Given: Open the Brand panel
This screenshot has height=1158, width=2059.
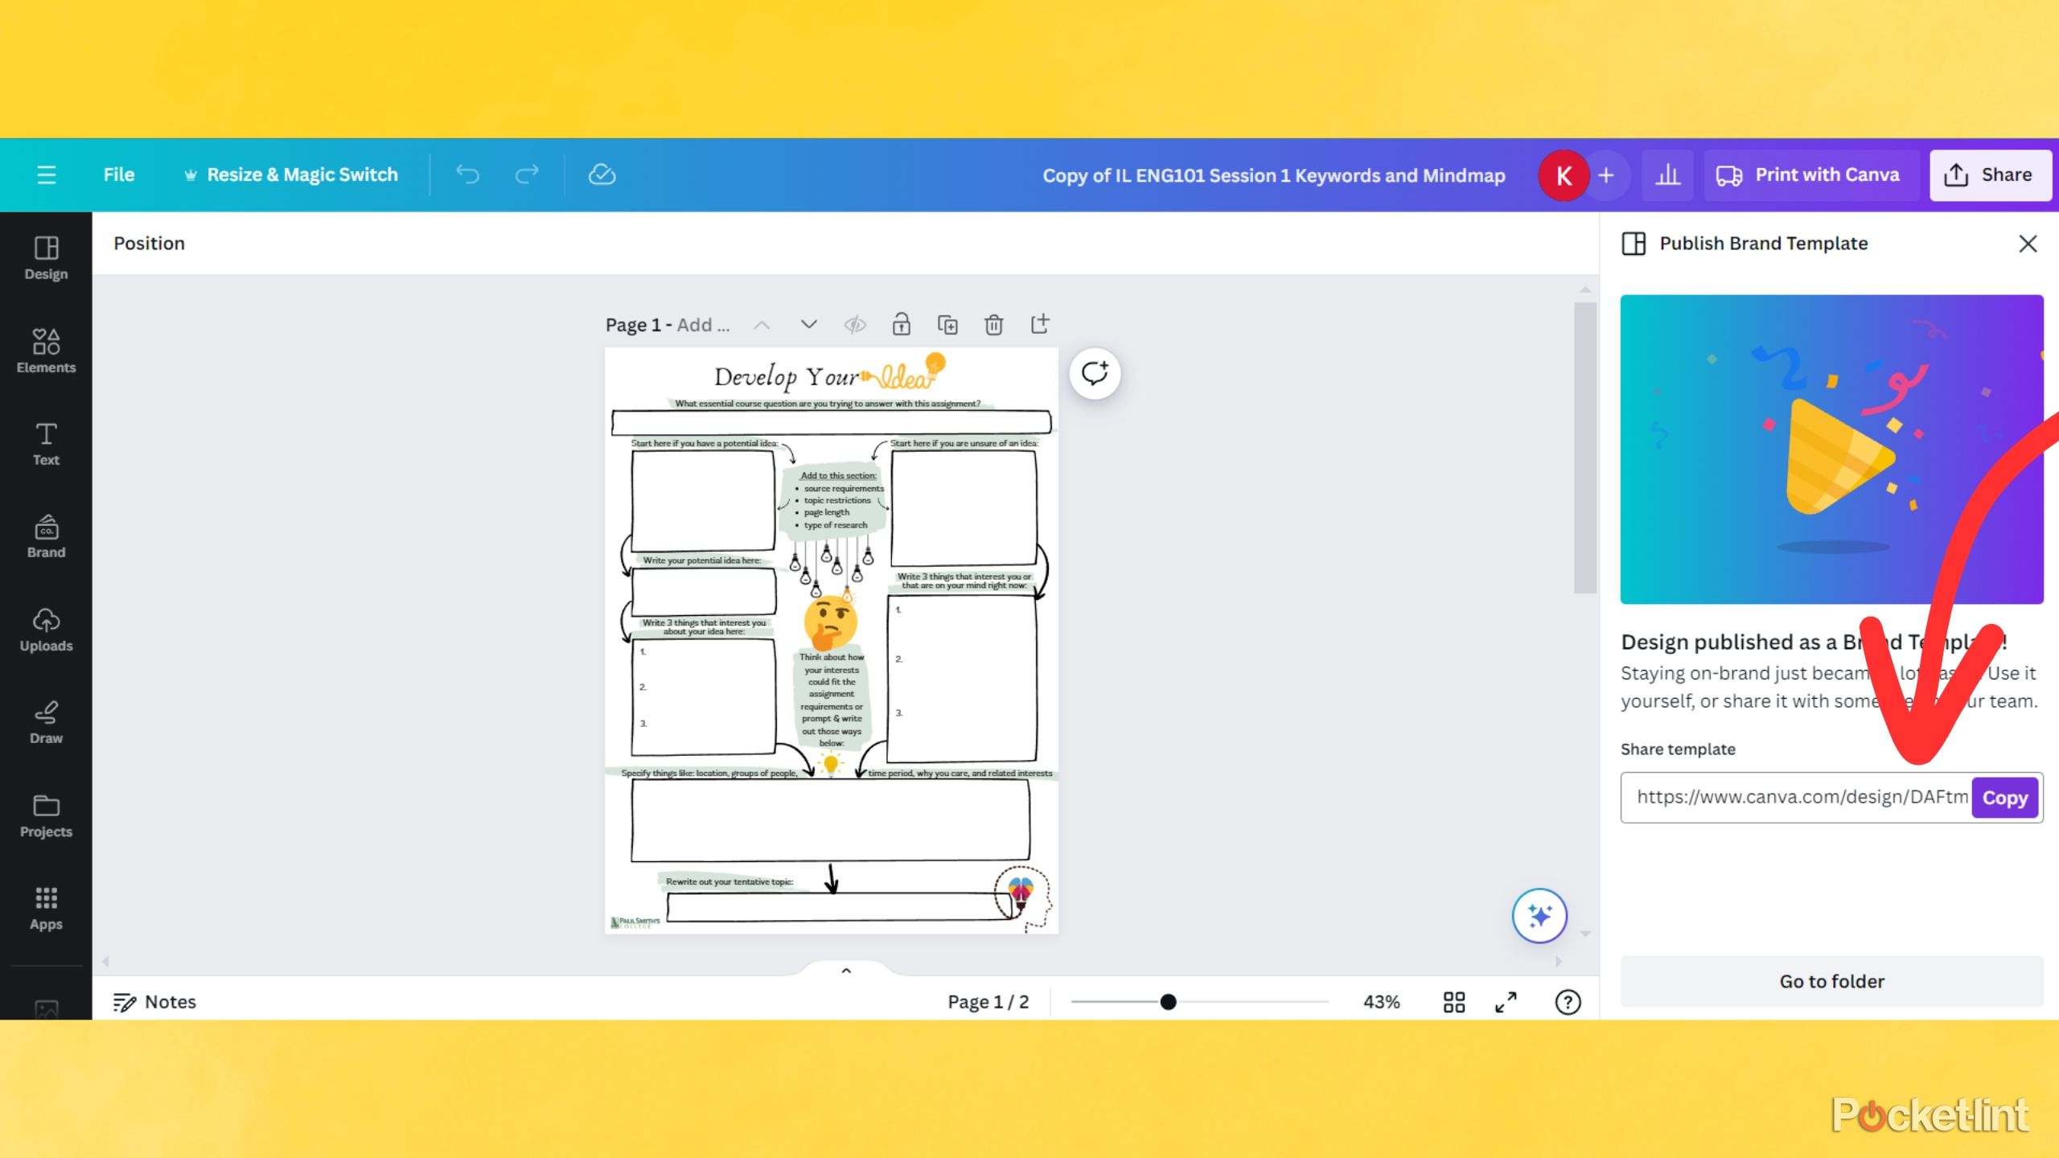Looking at the screenshot, I should pos(46,536).
